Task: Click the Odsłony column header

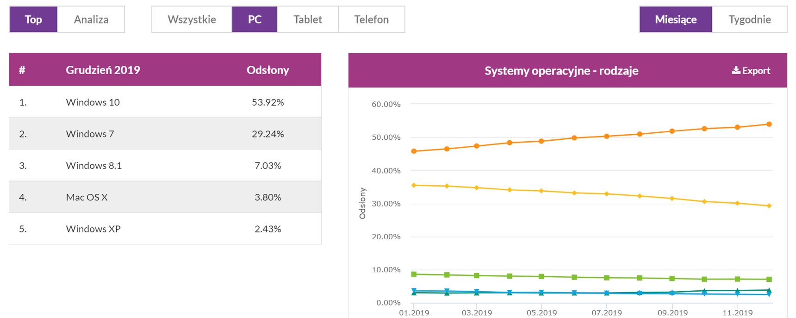Action: (267, 70)
